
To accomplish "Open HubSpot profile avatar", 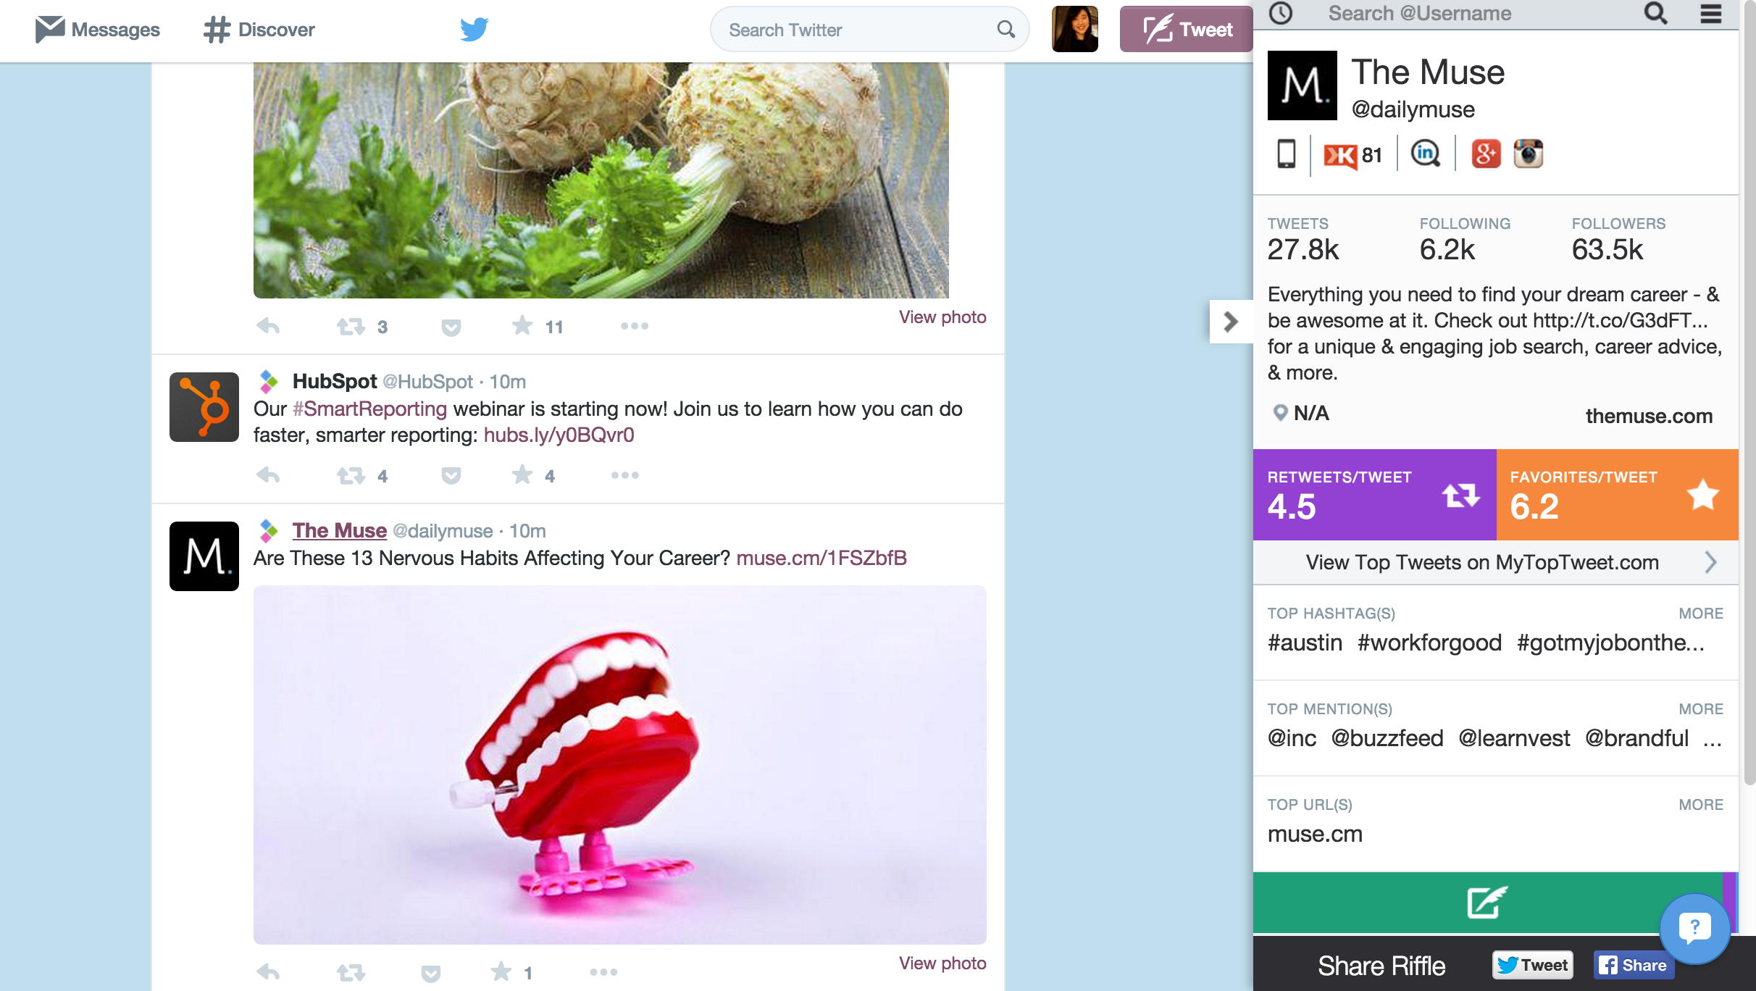I will pos(204,407).
